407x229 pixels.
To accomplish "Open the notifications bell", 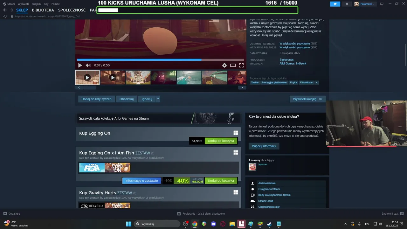I will pos(347,4).
